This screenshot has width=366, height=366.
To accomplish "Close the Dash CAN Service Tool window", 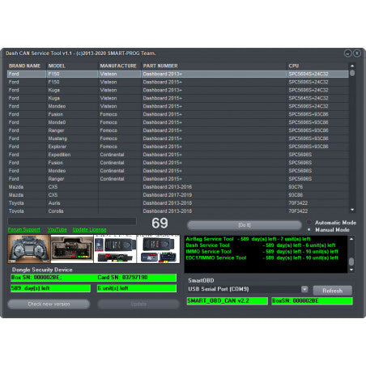I will 357,53.
